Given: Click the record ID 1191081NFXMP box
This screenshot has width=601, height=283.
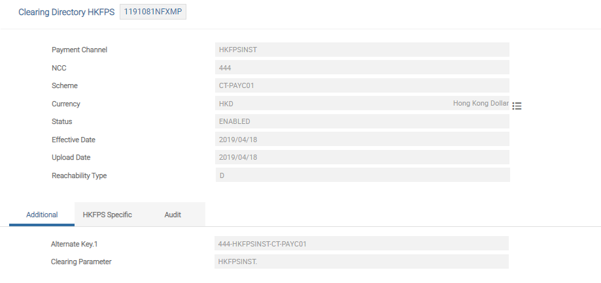Looking at the screenshot, I should [153, 12].
